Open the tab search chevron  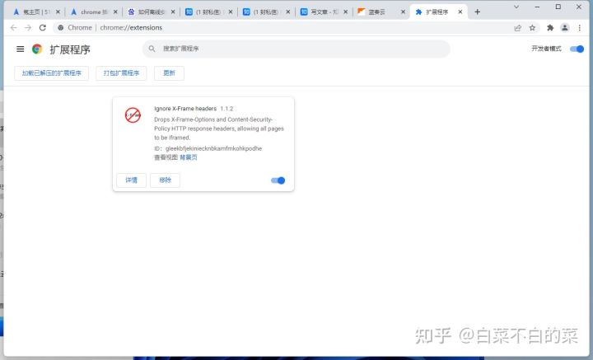click(x=516, y=7)
